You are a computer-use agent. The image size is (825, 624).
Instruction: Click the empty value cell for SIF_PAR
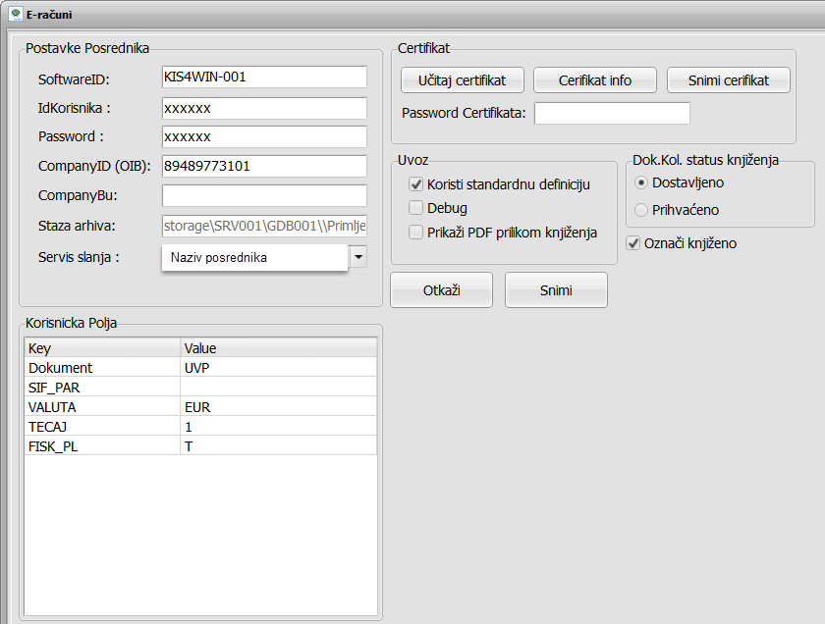tap(279, 388)
